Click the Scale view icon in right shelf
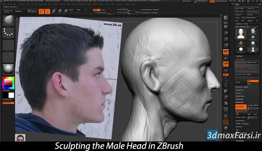Viewport: 262px width, 151px height. 226,97
